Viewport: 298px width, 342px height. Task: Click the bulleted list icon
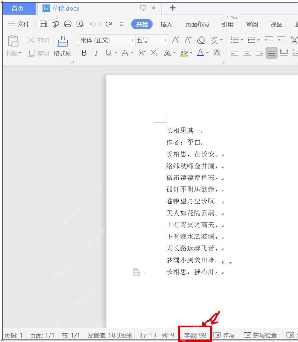235,40
